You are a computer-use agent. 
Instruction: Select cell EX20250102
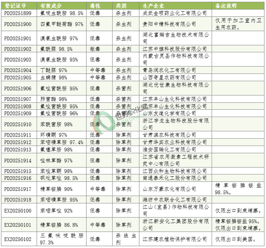(x=18, y=239)
